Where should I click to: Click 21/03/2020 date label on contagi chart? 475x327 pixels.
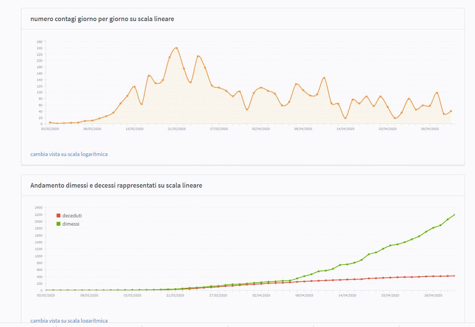177,129
